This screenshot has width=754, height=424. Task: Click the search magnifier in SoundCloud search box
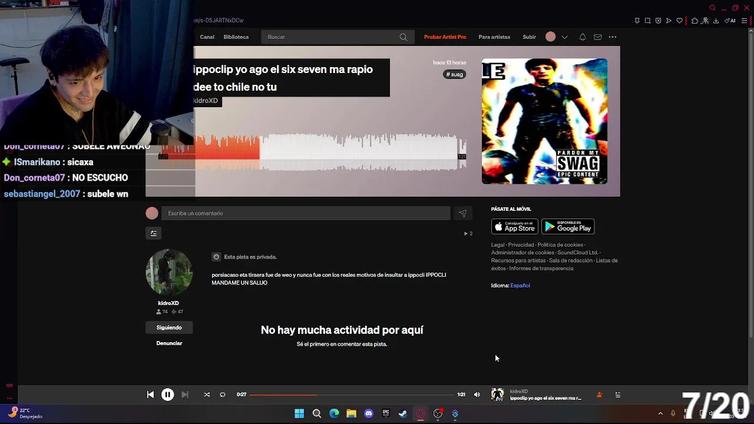click(x=403, y=37)
